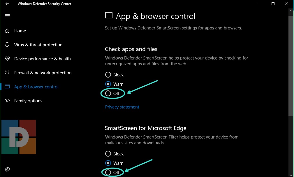Image resolution: width=294 pixels, height=177 pixels.
Task: Select Warn for SmartScreen for Microsoft Edge
Action: (x=108, y=163)
